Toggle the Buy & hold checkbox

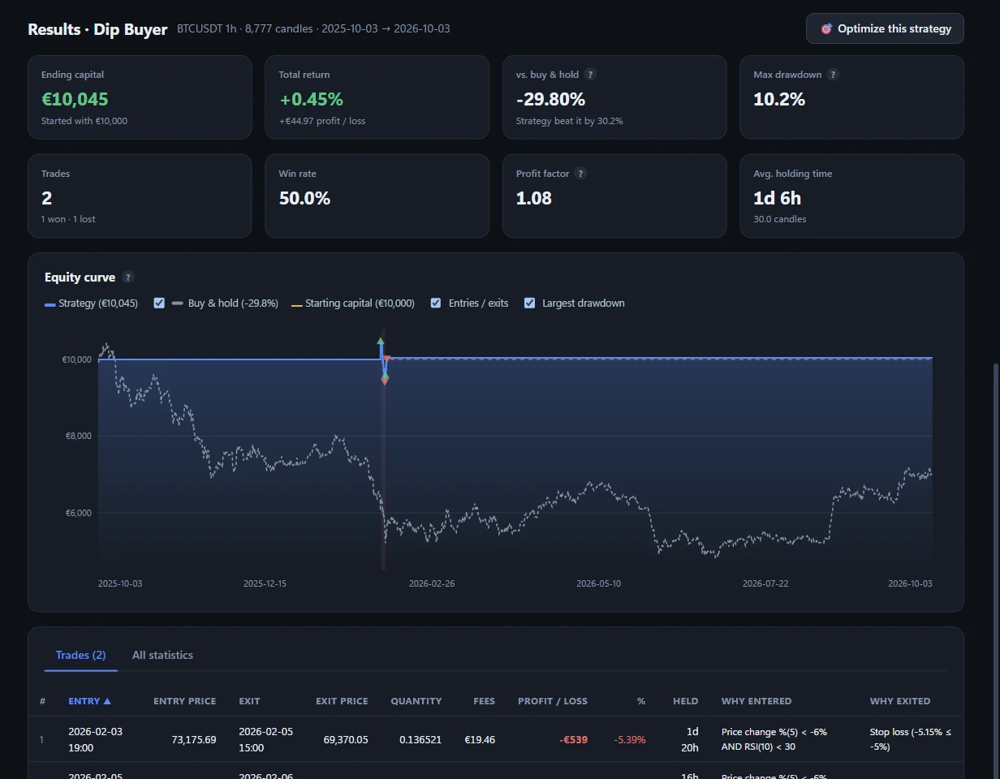pos(159,303)
